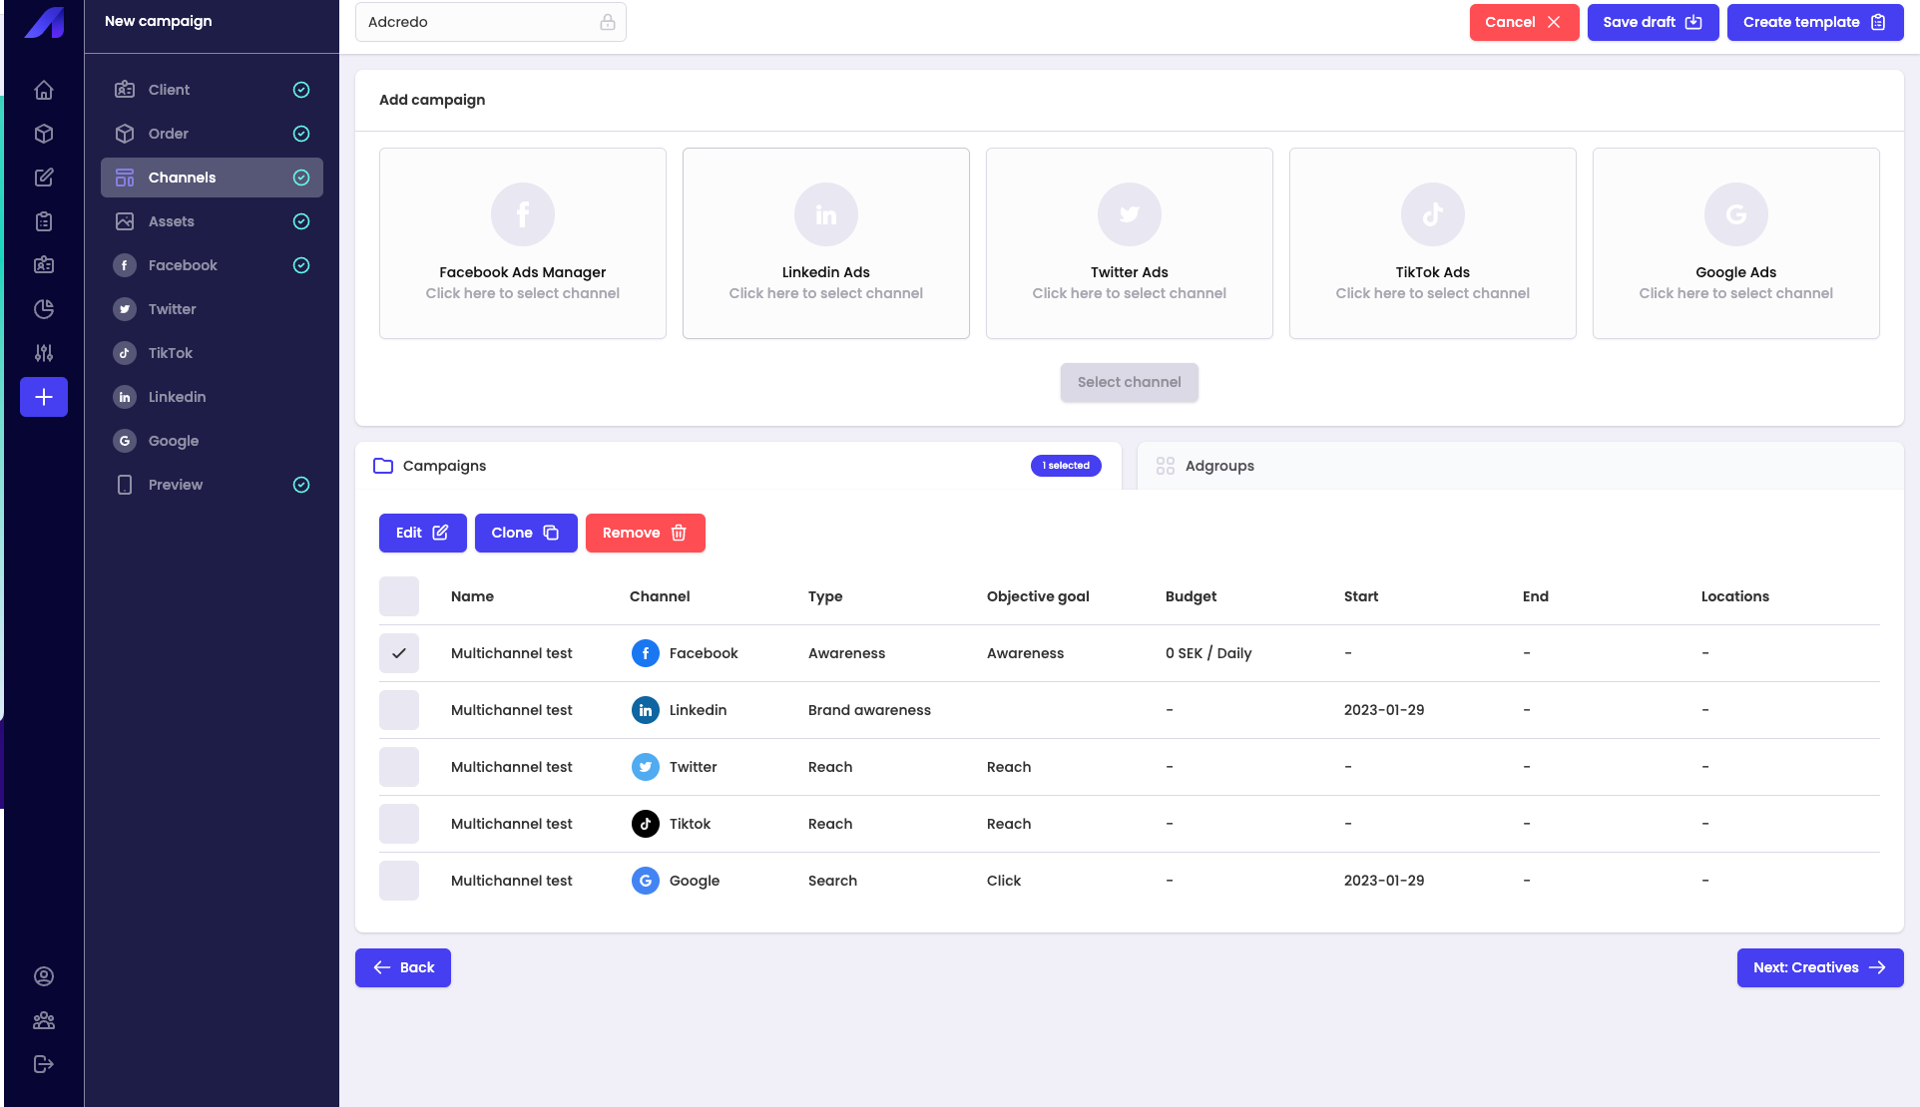Check the Linkedin campaign row checkbox
The height and width of the screenshot is (1107, 1920).
(x=399, y=710)
